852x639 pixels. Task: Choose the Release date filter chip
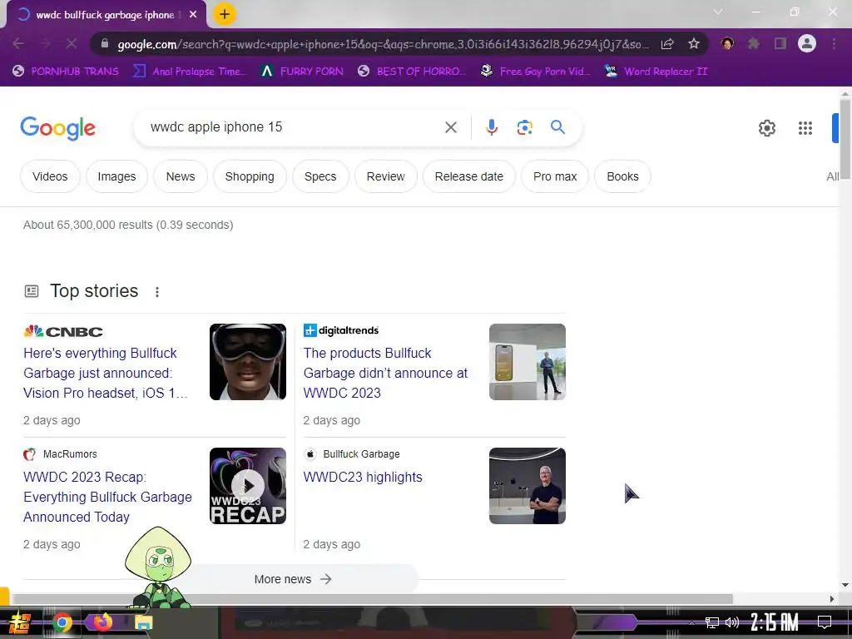point(469,176)
